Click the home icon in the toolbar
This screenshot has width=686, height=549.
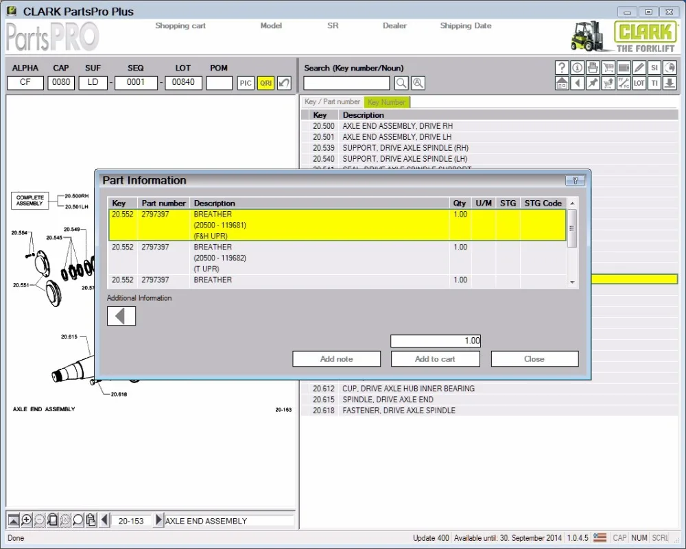coord(561,83)
